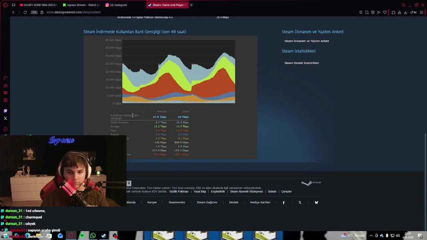Open the Erişilebilirlik footer link
Viewport: 427px width, 240px height.
(218, 192)
